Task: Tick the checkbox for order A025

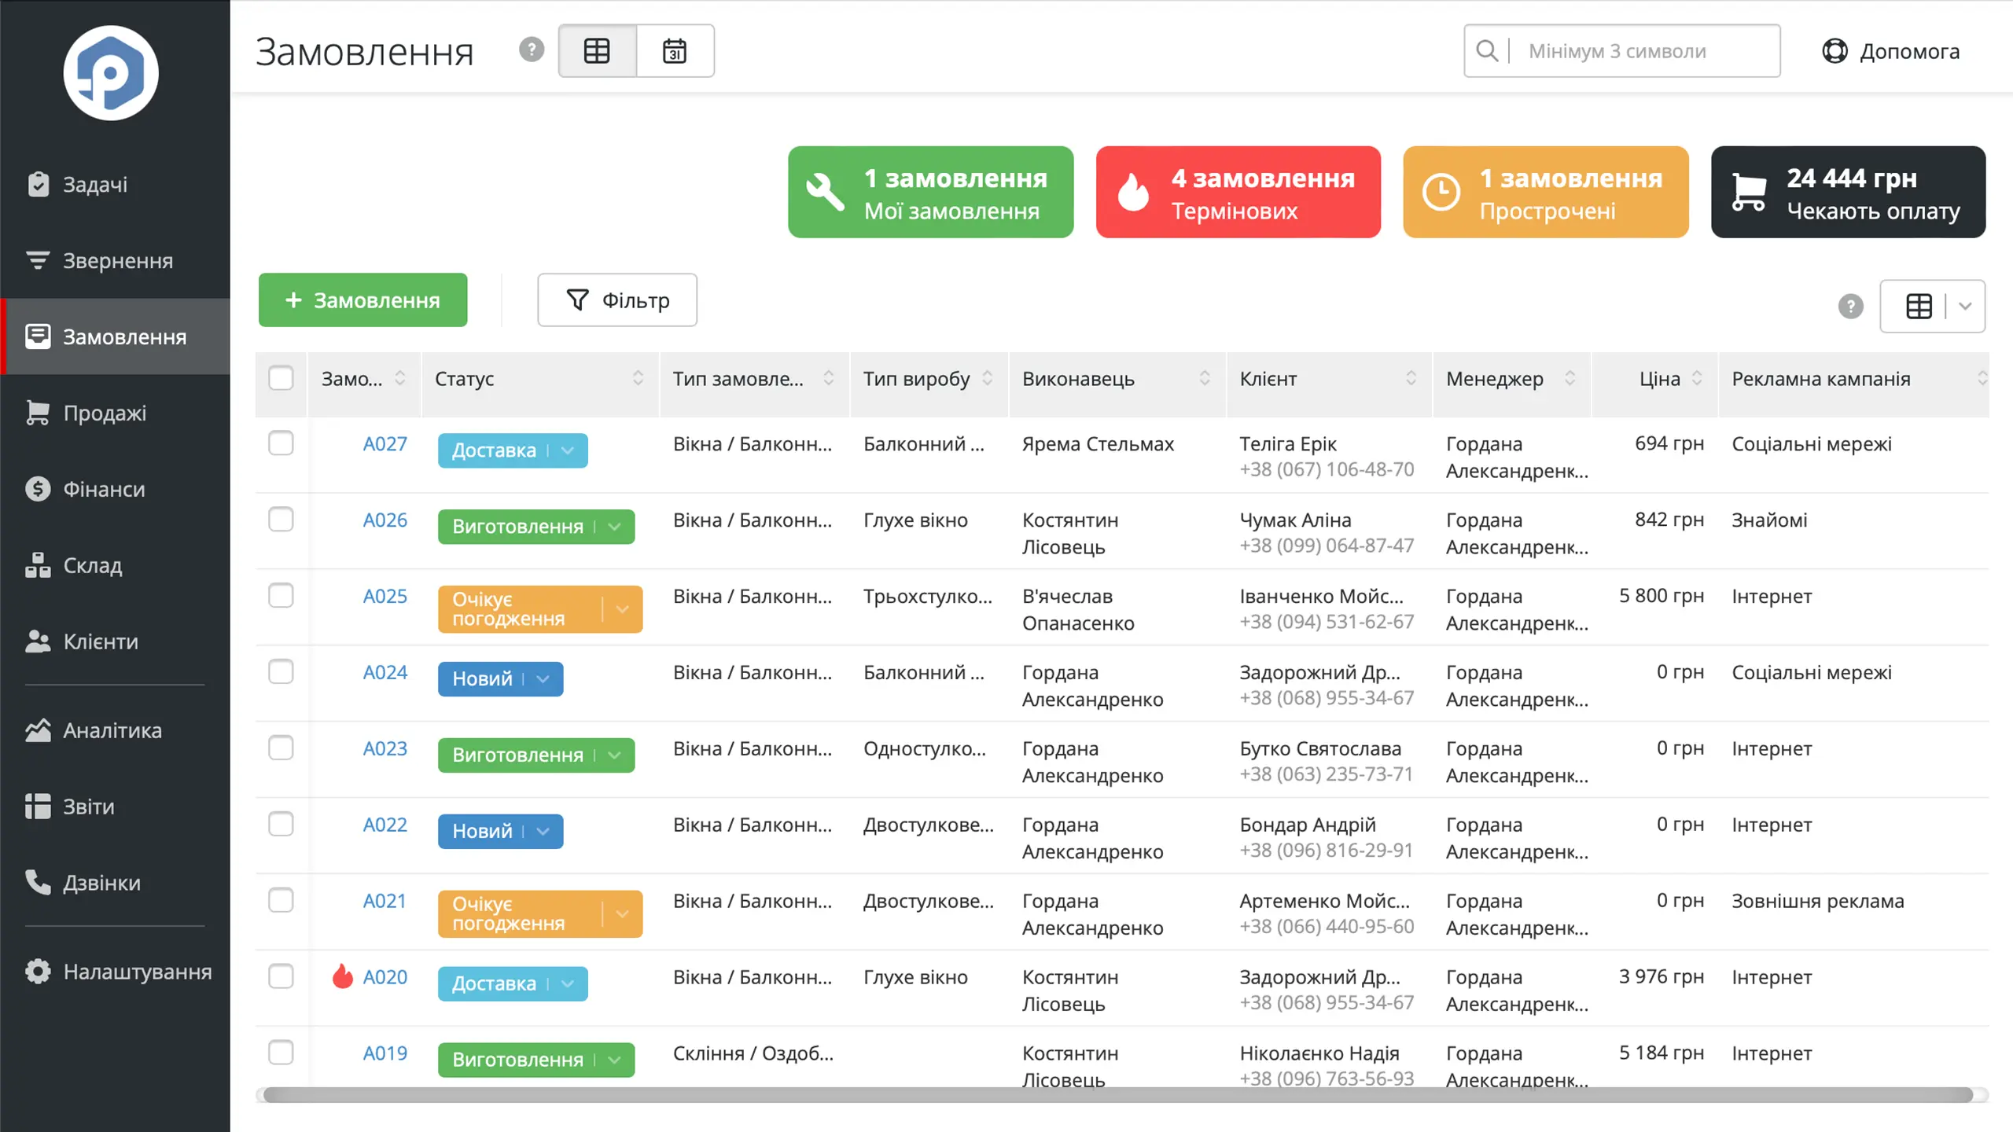Action: (281, 596)
